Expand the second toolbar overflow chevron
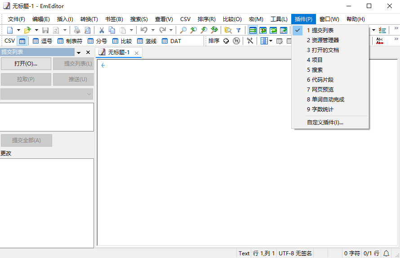 tap(396, 39)
